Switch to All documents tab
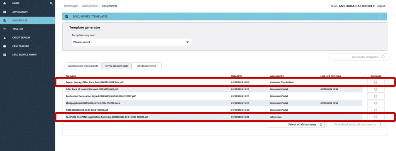The height and width of the screenshot is (151, 396). (x=147, y=66)
